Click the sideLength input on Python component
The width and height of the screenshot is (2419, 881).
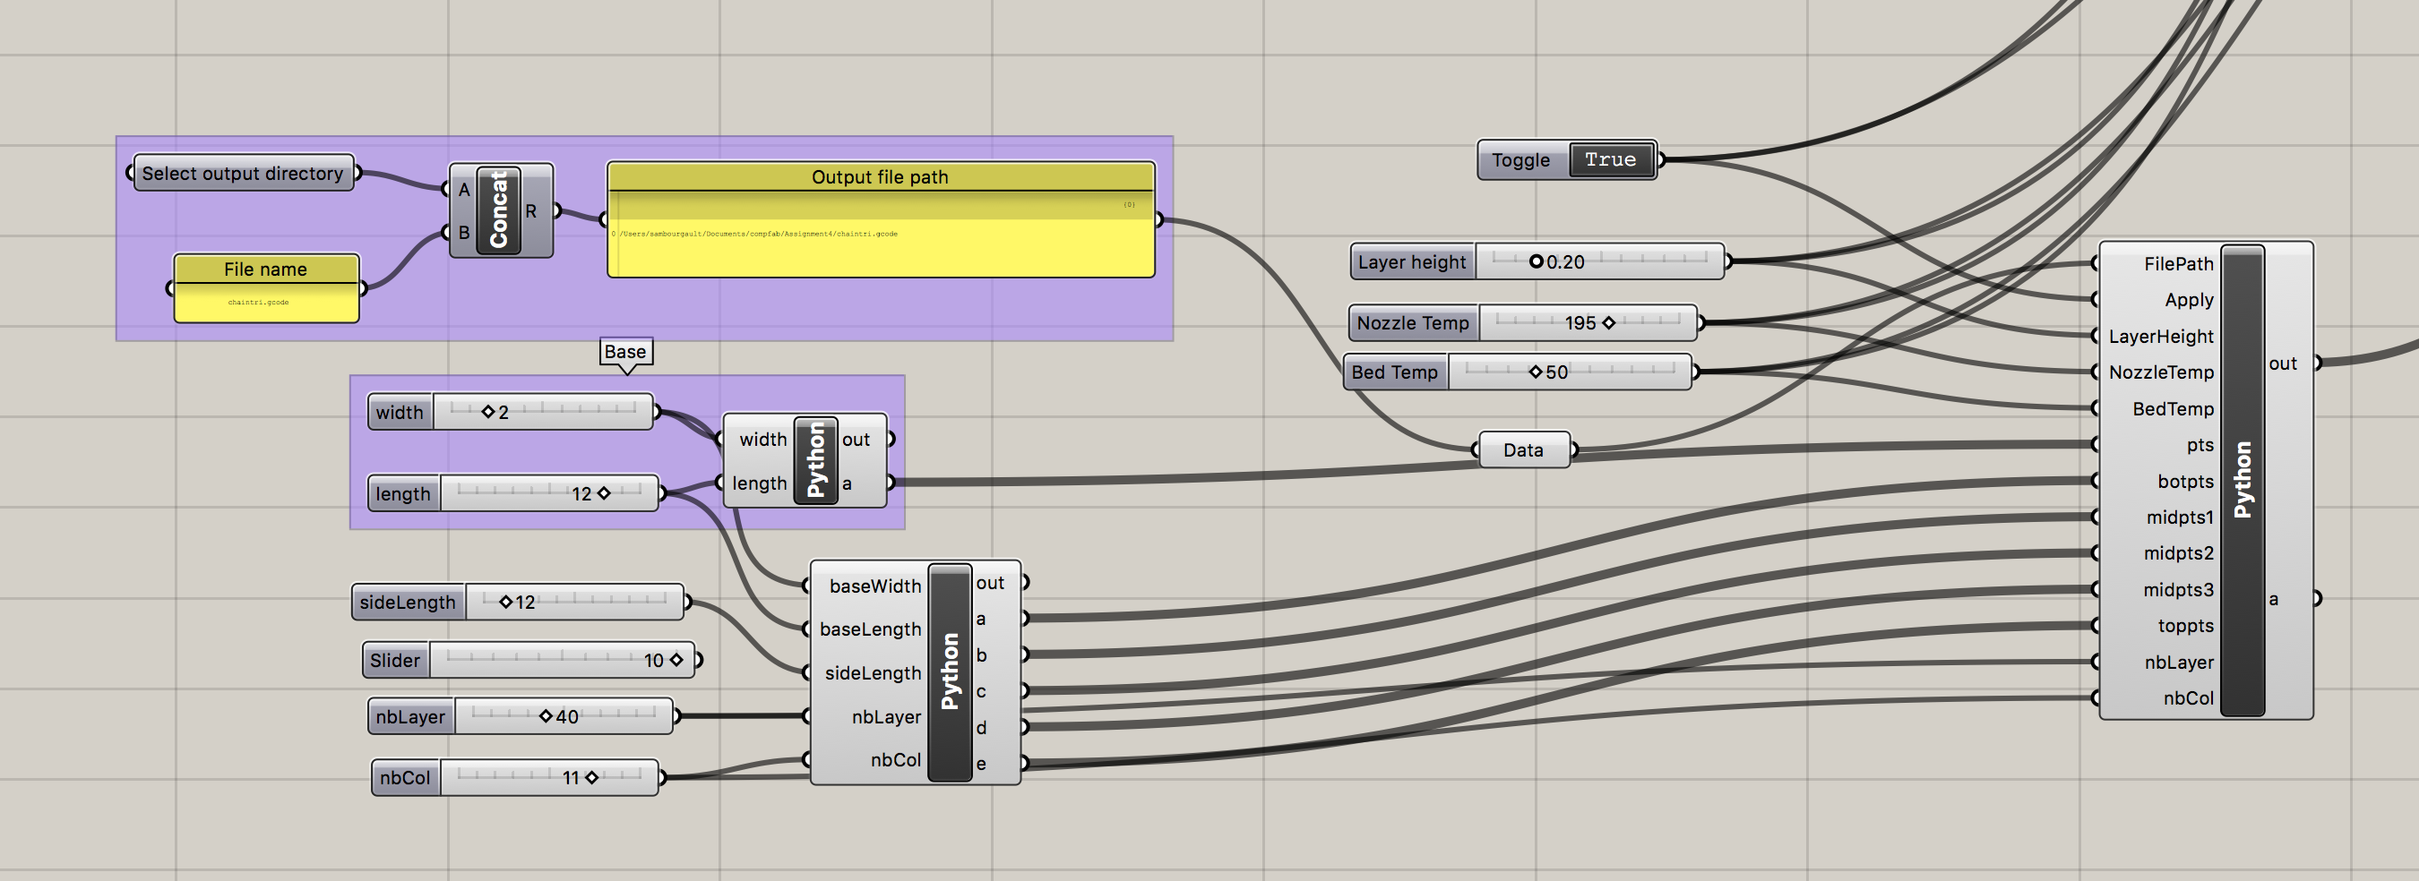tap(874, 672)
